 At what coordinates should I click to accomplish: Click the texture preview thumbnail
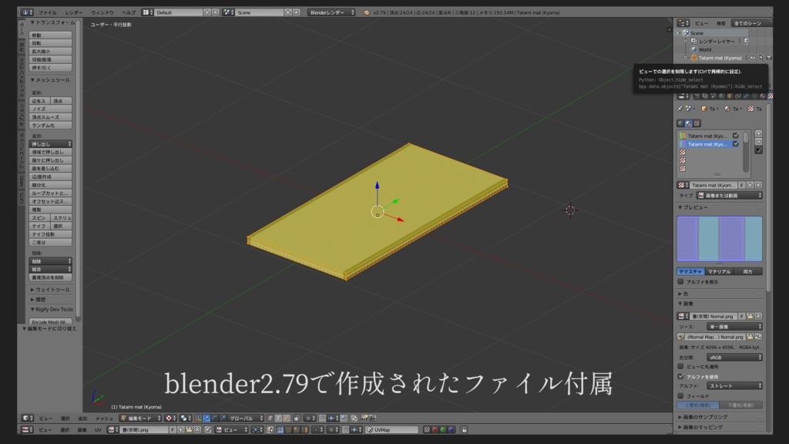point(720,239)
